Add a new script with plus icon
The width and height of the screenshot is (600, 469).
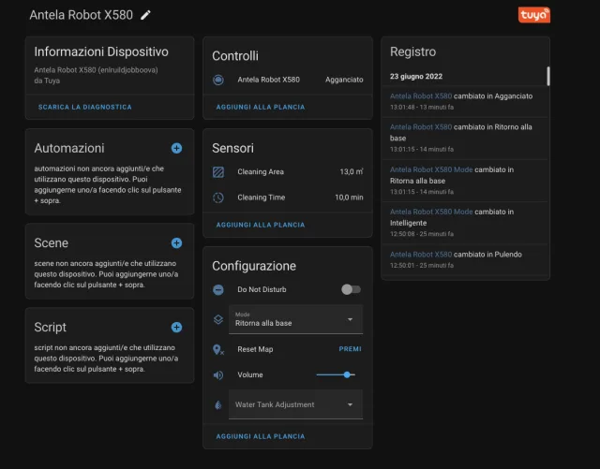click(x=176, y=328)
